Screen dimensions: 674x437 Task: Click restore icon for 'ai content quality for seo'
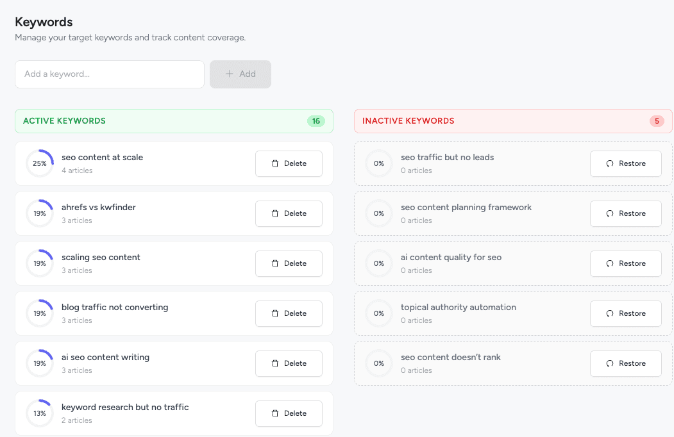tap(610, 263)
